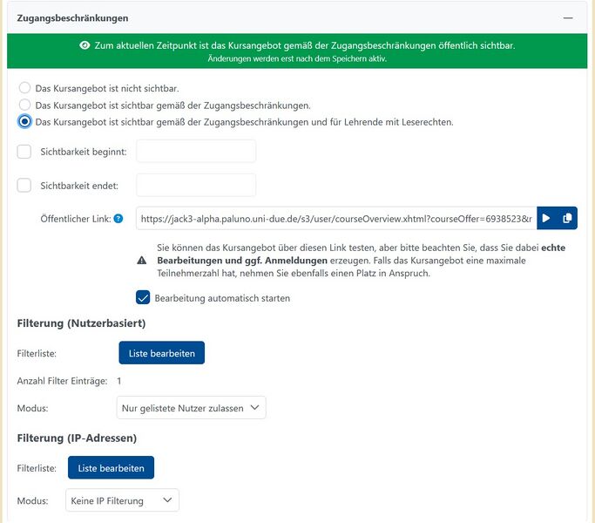Click 'Liste bearbeiten' for IP address filtering
The width and height of the screenshot is (595, 523).
point(111,467)
